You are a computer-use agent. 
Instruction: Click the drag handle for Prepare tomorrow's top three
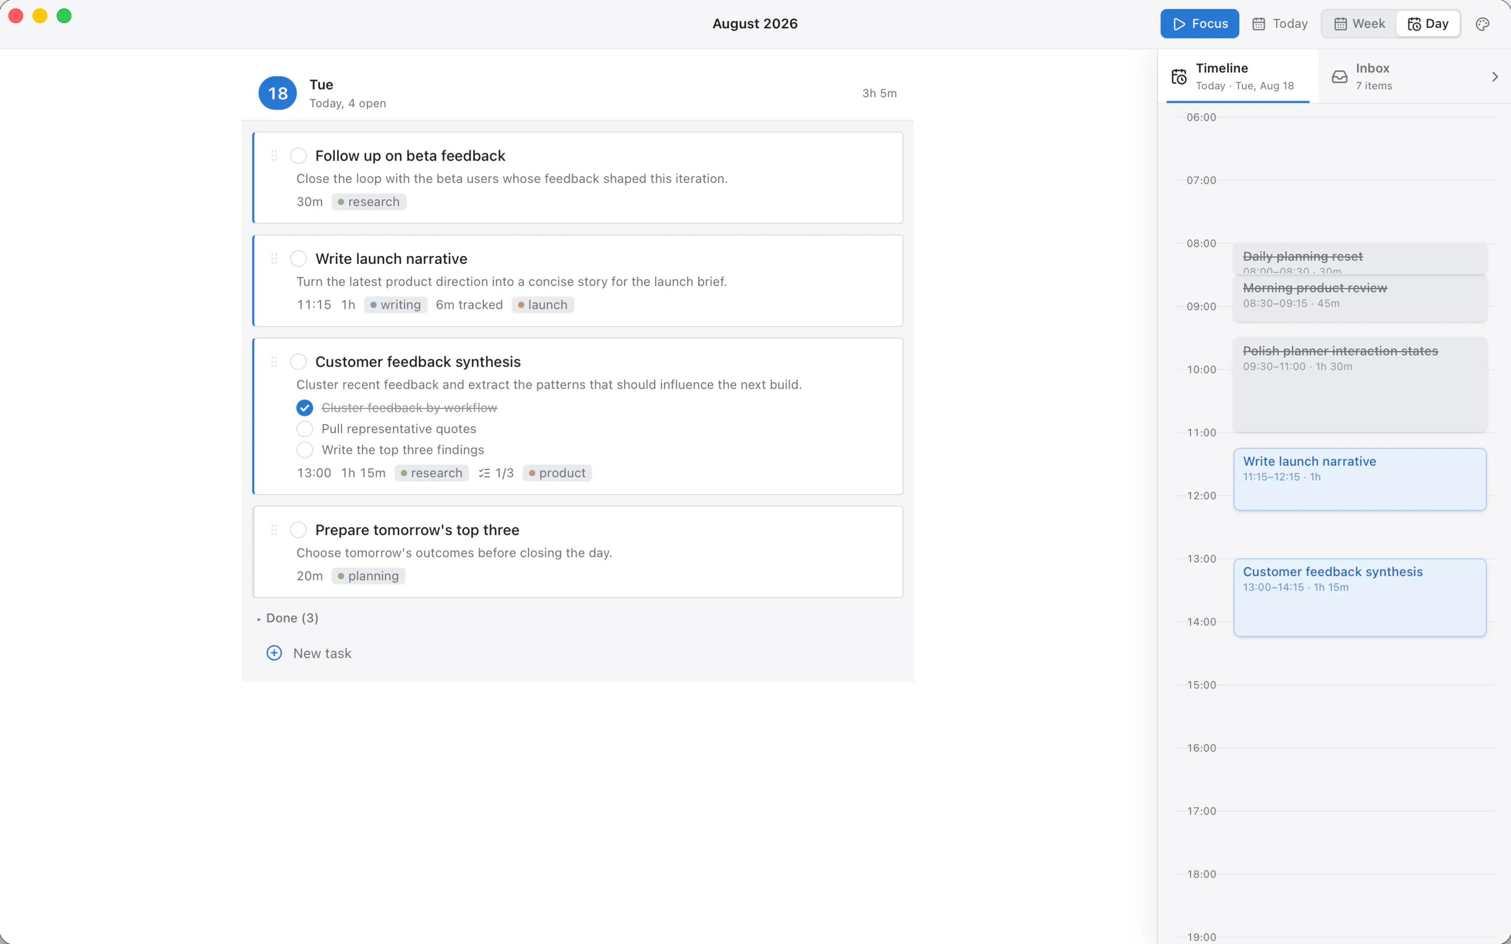(274, 530)
